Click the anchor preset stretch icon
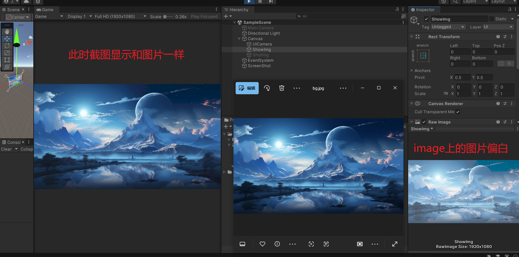 423,56
